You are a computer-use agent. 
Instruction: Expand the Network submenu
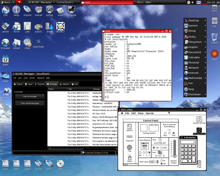pos(195,68)
